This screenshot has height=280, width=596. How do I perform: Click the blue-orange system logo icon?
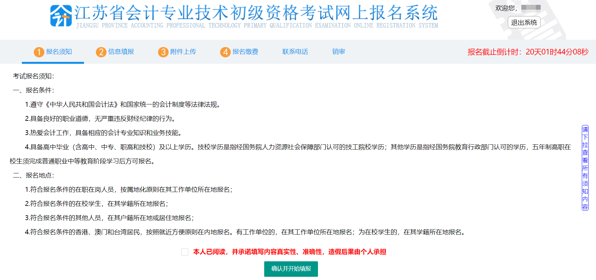point(61,16)
